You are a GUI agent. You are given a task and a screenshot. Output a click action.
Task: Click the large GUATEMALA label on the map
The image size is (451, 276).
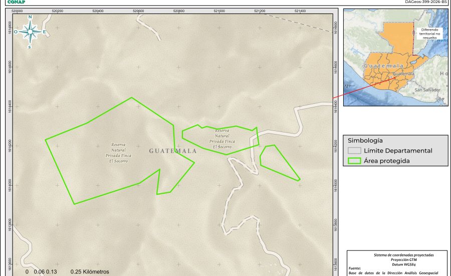[173, 151]
